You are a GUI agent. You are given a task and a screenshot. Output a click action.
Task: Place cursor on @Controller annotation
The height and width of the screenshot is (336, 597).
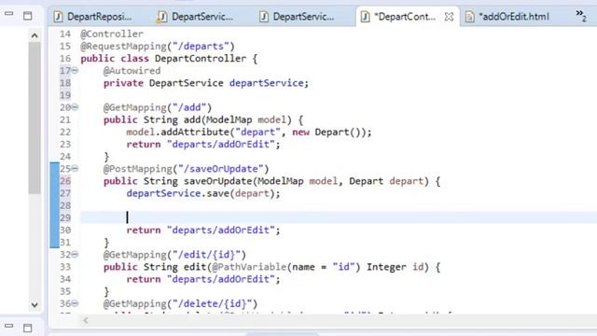112,34
